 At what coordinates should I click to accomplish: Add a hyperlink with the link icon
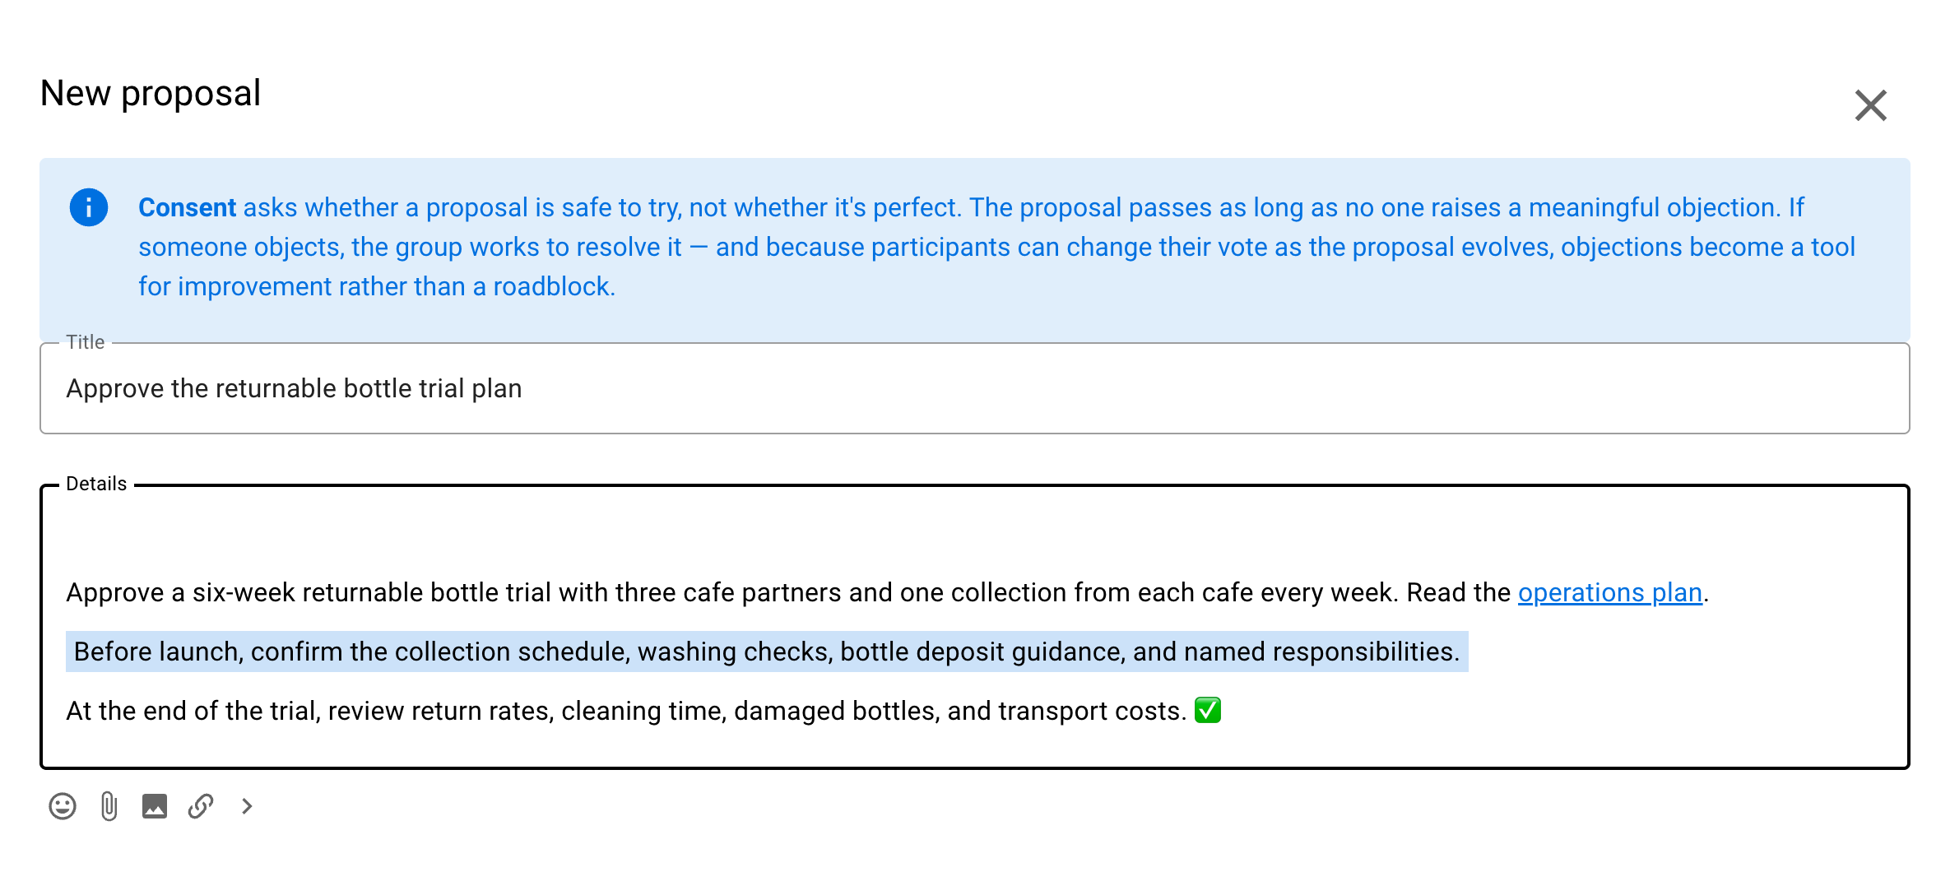click(x=201, y=806)
